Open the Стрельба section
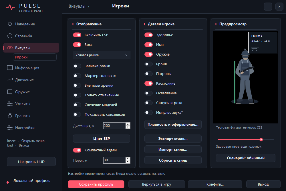The width and height of the screenshot is (286, 191). pyautogui.click(x=31, y=36)
